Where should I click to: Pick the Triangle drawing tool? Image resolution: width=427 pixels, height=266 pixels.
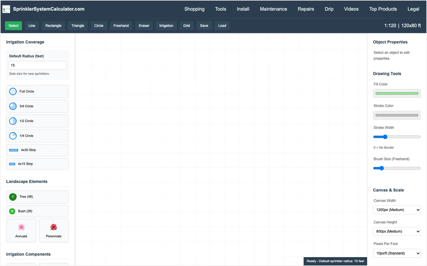coord(78,26)
